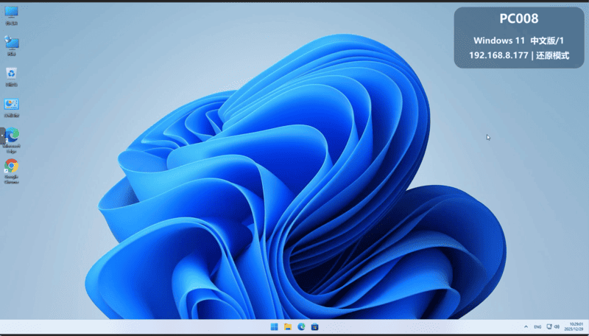Select the This PC desktop icon
This screenshot has height=336, width=589.
pos(12,13)
